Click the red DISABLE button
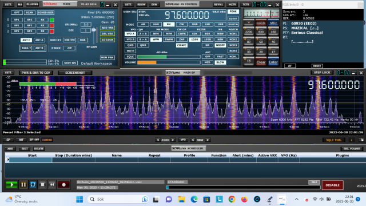This screenshot has height=206, width=366. coord(333,185)
